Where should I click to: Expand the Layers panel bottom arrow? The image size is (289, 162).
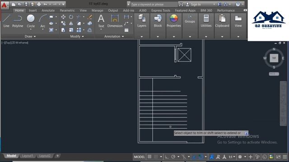142,36
